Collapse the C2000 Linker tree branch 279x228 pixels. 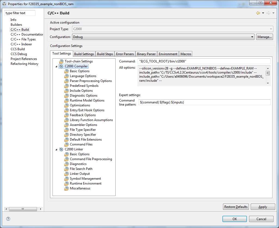click(57, 149)
